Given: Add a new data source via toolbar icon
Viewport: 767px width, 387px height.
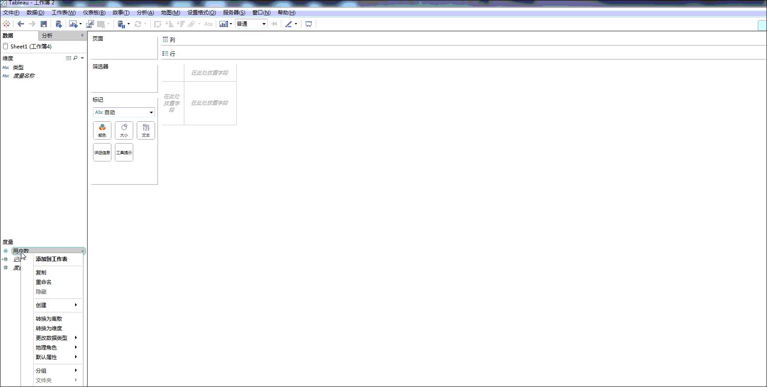Looking at the screenshot, I should [x=59, y=24].
